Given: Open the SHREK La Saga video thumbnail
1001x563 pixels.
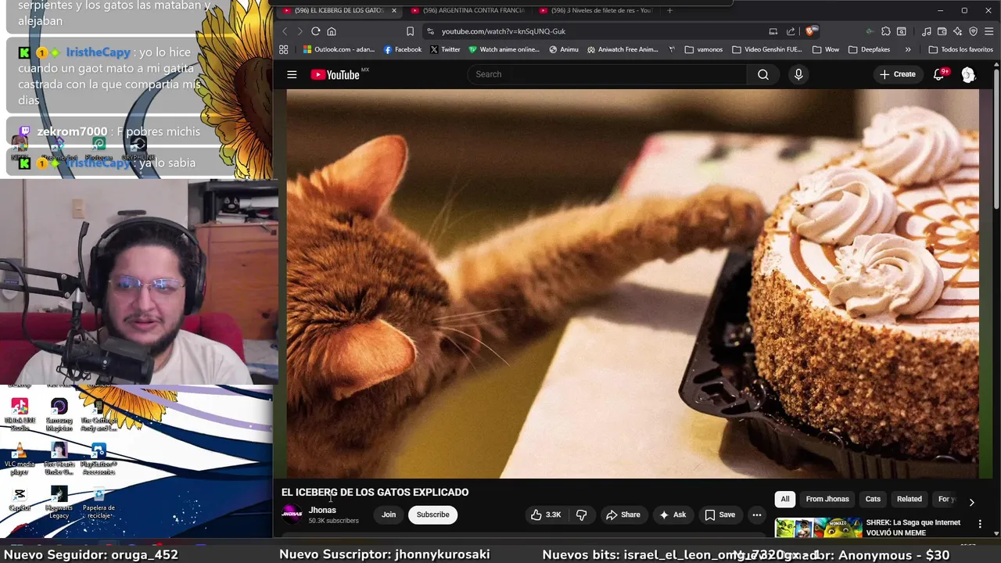Looking at the screenshot, I should point(817,528).
